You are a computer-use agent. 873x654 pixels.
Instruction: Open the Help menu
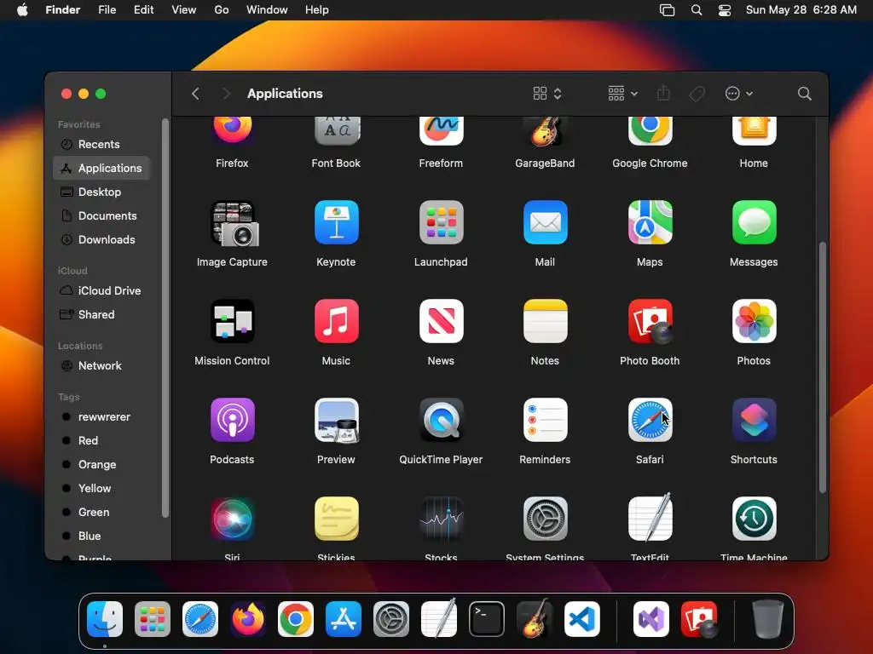(317, 10)
